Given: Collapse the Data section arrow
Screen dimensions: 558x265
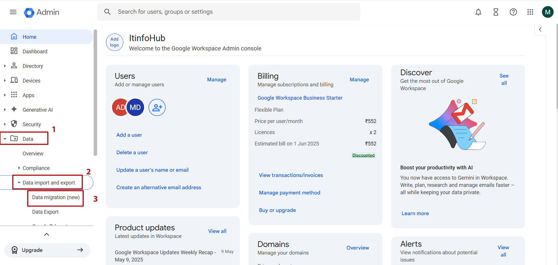Looking at the screenshot, I should [x=5, y=139].
